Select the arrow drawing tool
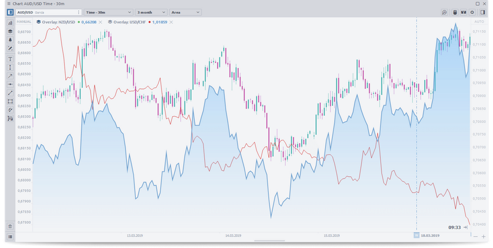 click(10, 76)
